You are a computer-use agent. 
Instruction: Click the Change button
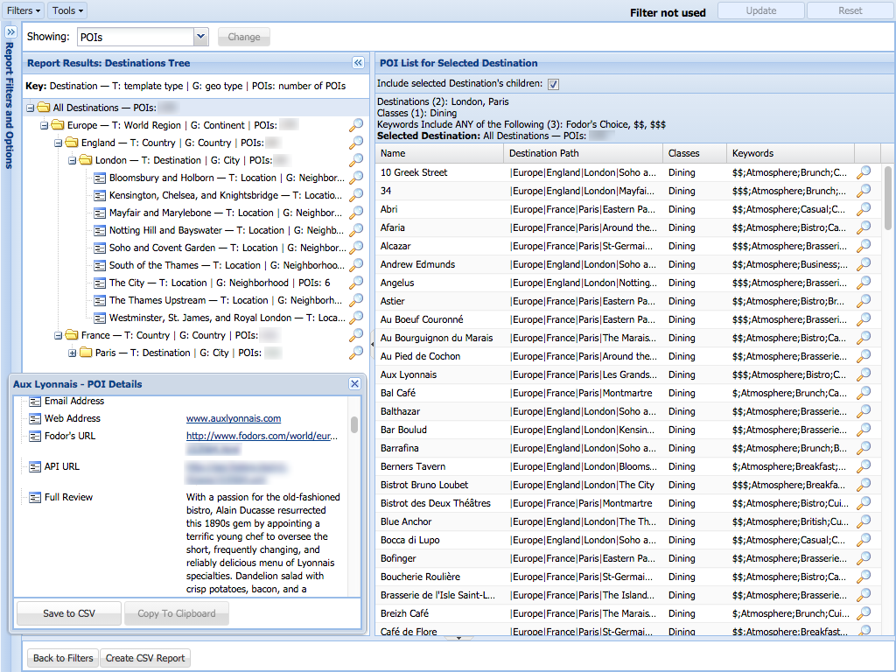pos(244,37)
